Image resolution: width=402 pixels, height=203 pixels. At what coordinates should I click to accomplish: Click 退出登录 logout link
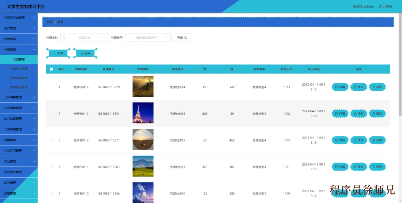[386, 6]
